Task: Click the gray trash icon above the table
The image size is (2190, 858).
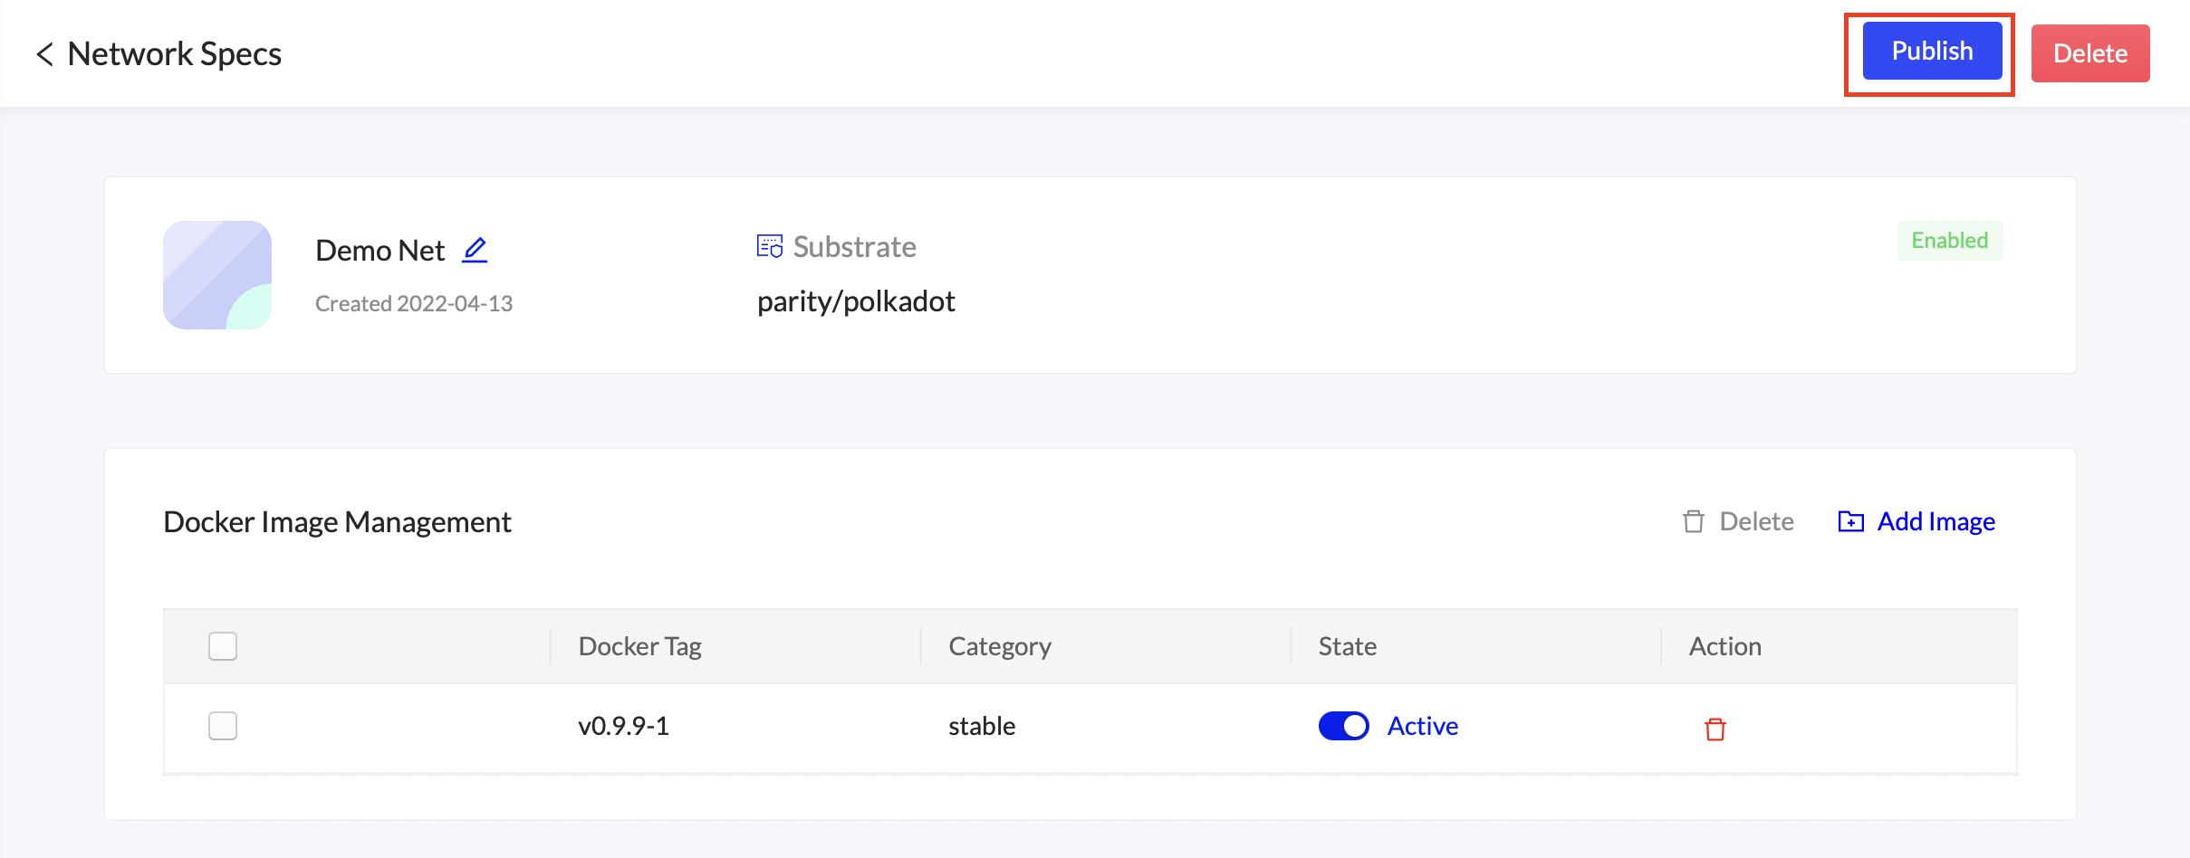Action: 1693,521
